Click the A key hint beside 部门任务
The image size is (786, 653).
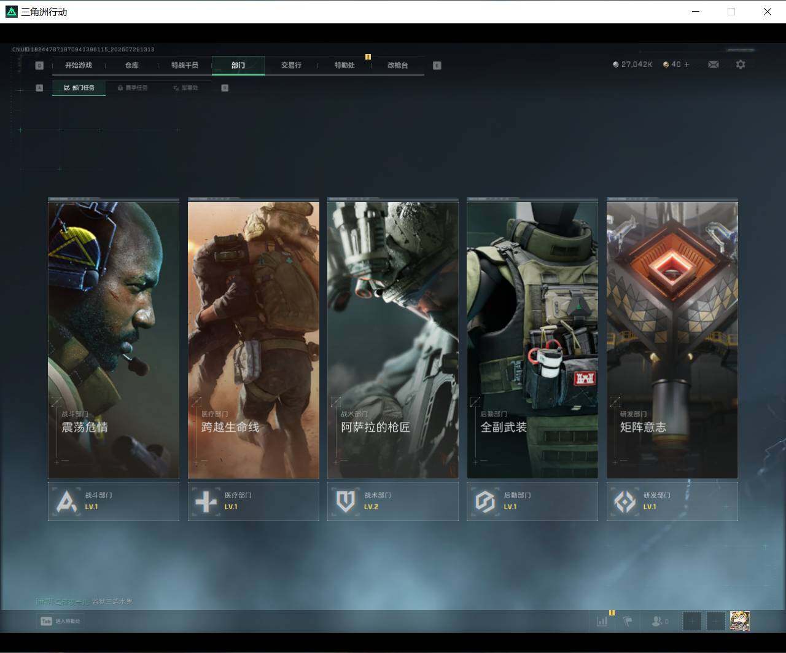coord(40,88)
